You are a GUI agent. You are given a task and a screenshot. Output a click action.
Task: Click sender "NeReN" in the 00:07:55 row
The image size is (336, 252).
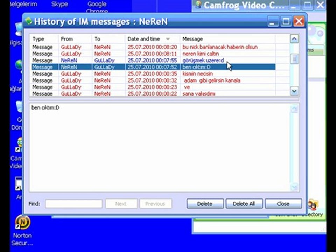coord(69,60)
